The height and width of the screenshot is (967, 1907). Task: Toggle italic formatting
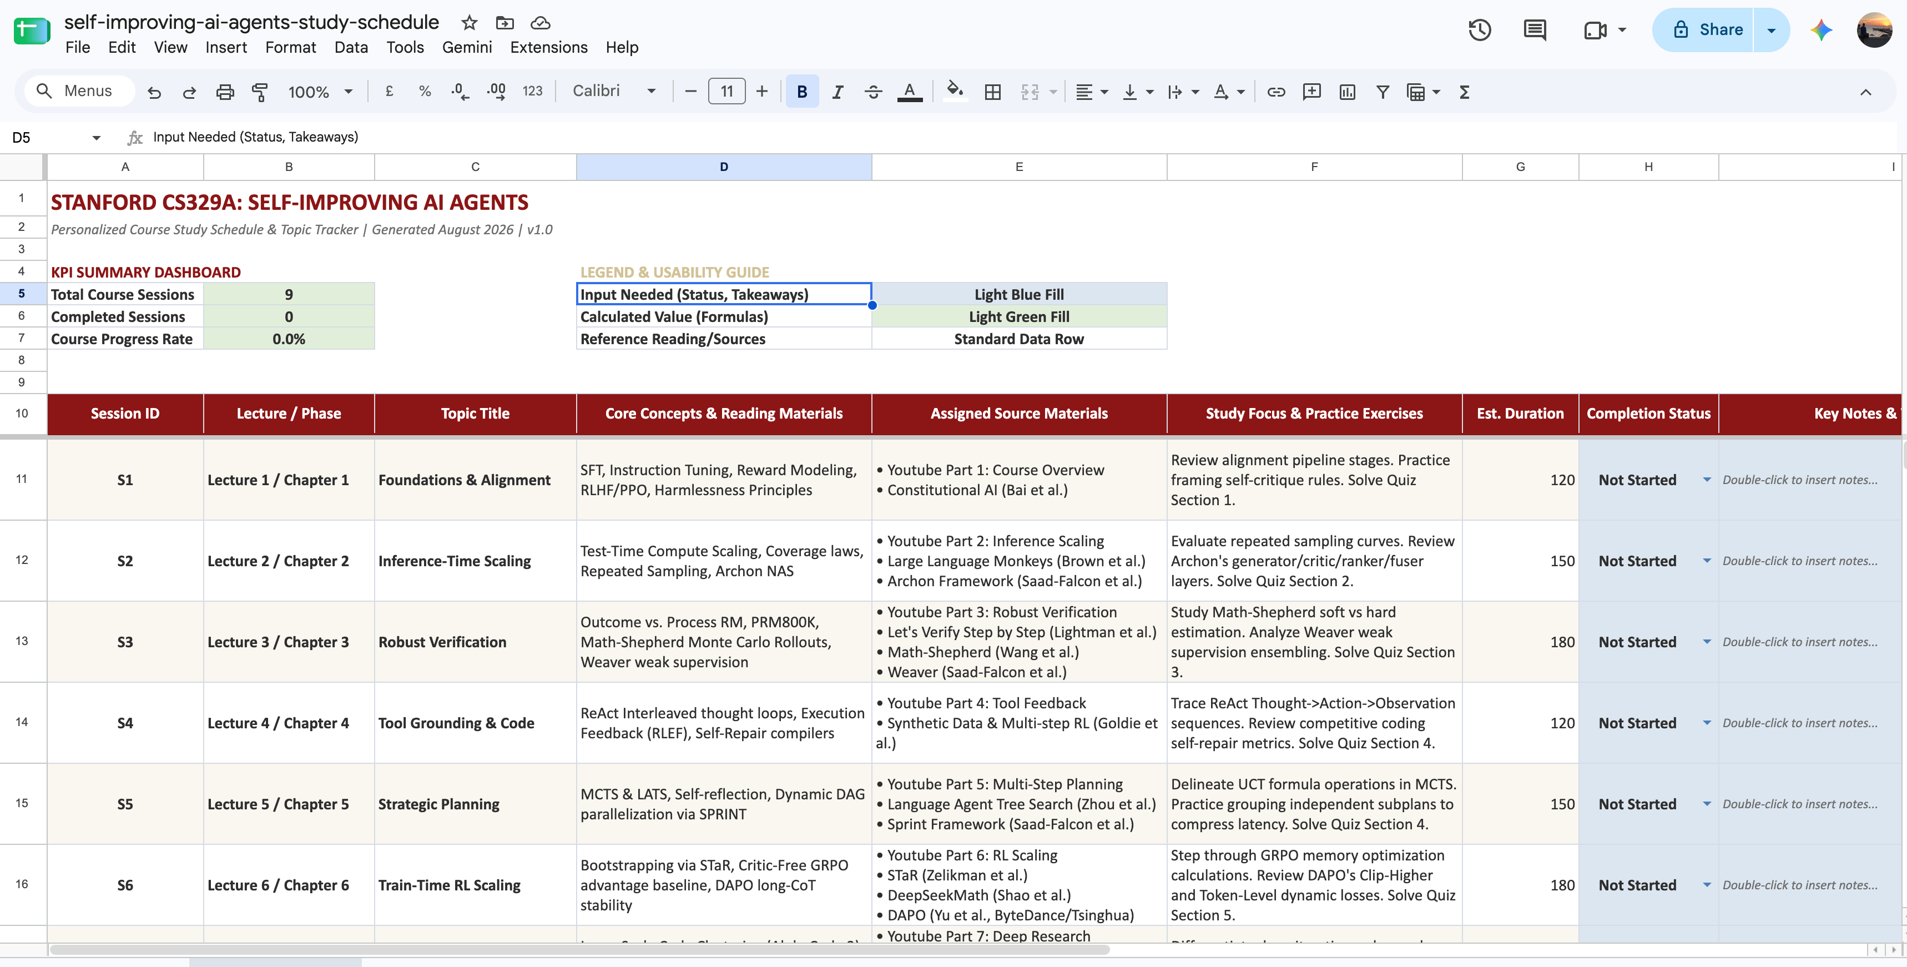(838, 92)
